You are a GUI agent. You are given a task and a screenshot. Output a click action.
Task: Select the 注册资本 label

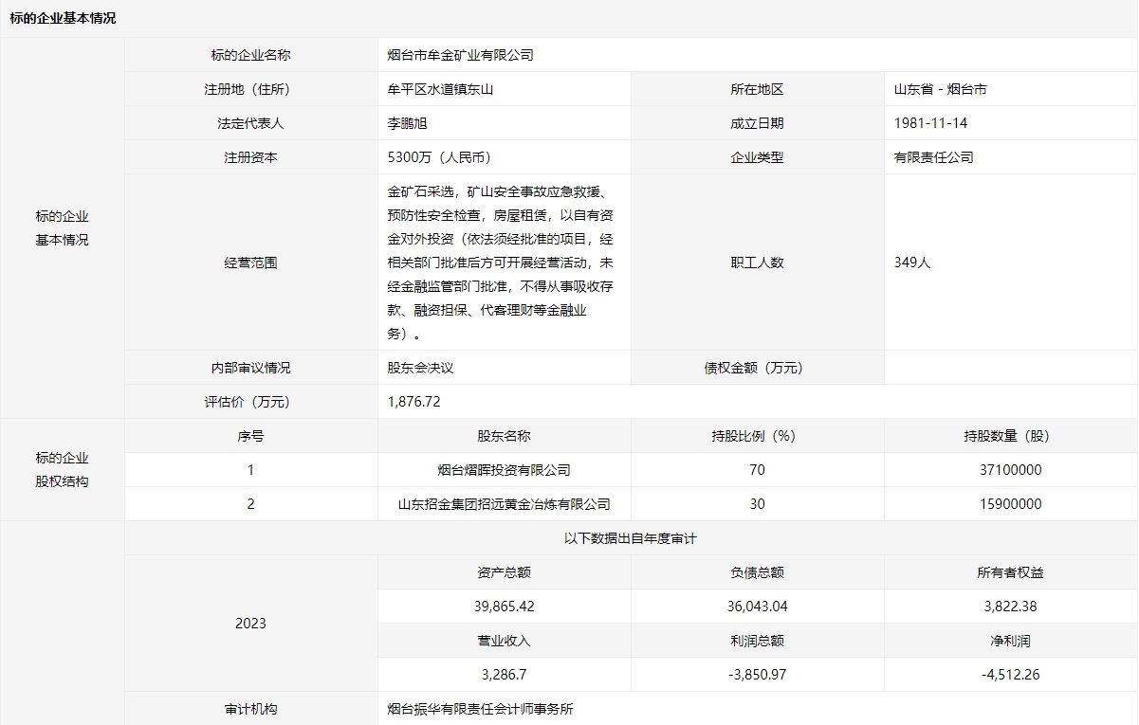250,157
